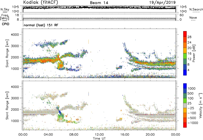Click the '04:00' time axis tick label

(48, 135)
